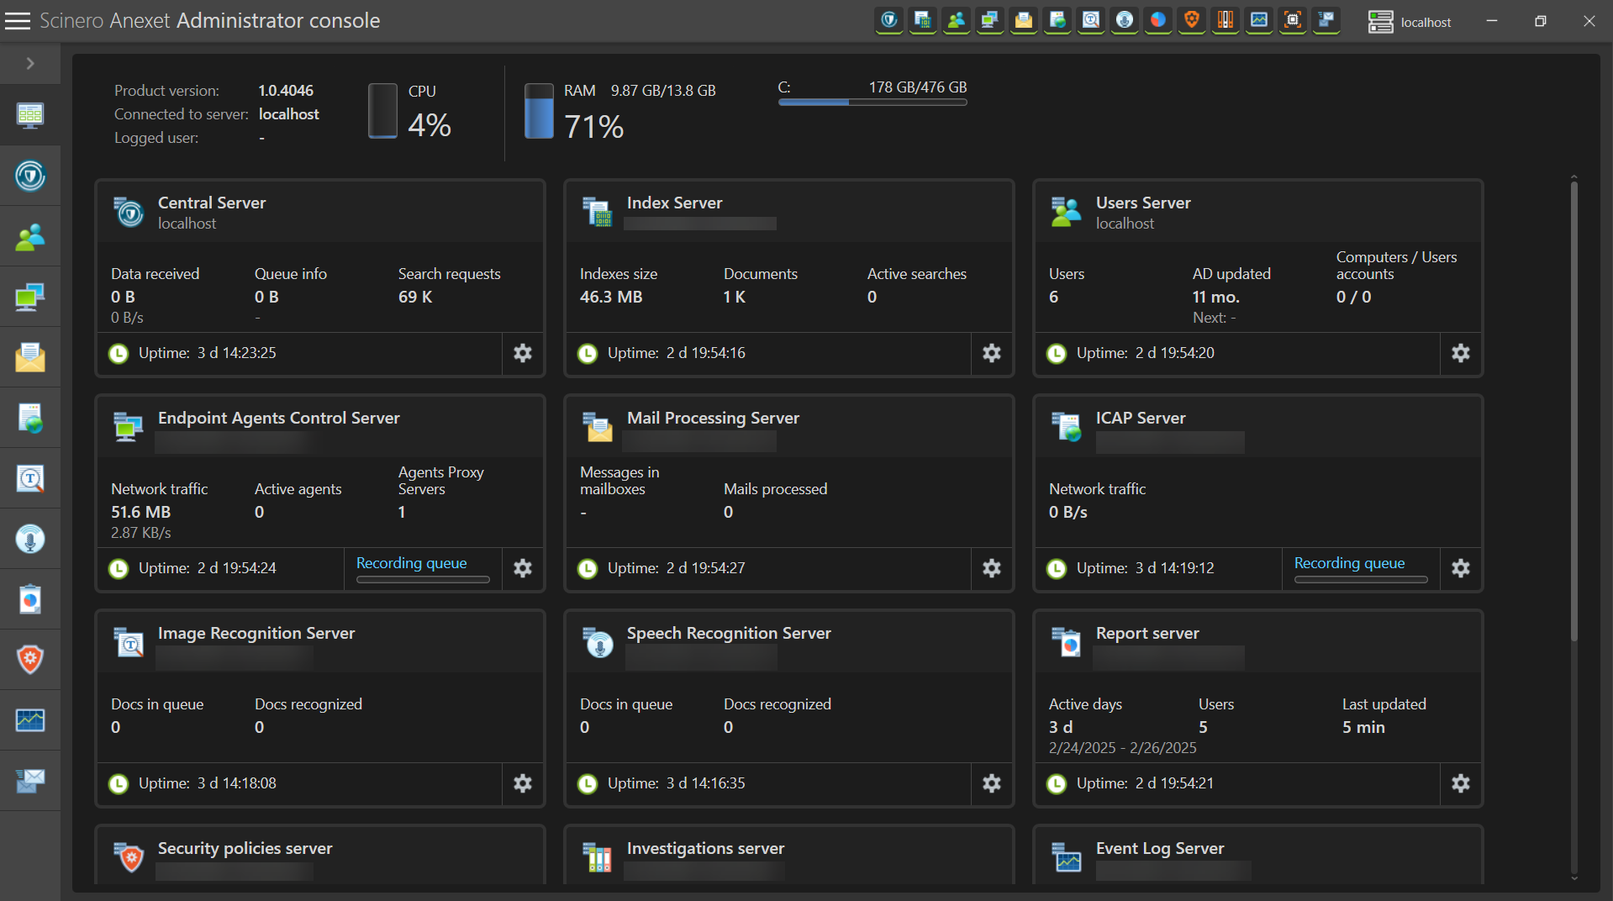This screenshot has height=901, width=1613.
Task: Click the Security policies server card header
Action: pos(245,848)
